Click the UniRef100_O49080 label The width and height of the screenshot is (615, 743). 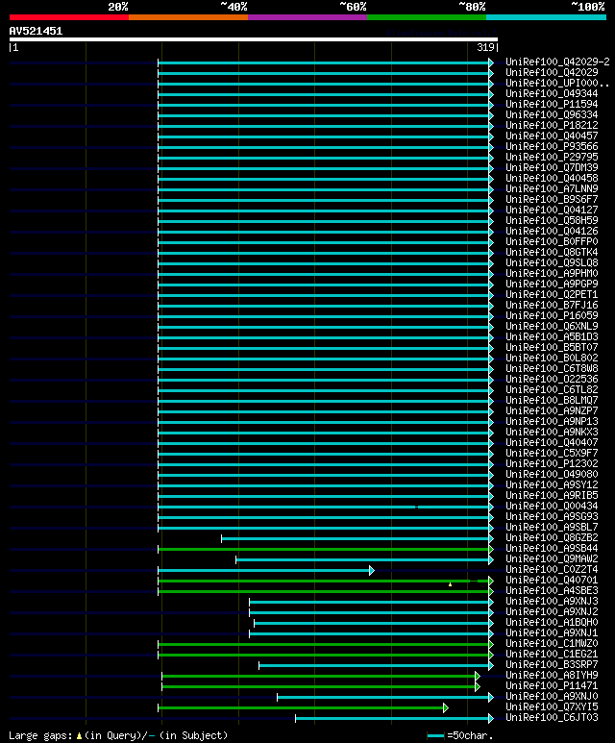coord(552,474)
